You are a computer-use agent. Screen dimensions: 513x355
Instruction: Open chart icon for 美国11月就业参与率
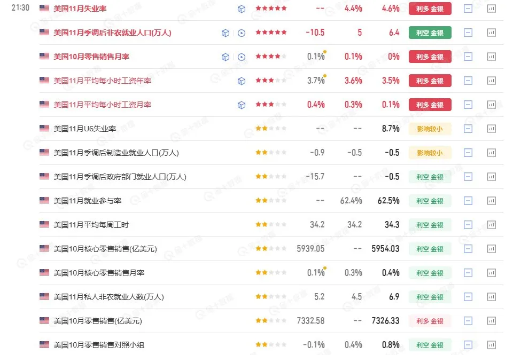pos(492,201)
